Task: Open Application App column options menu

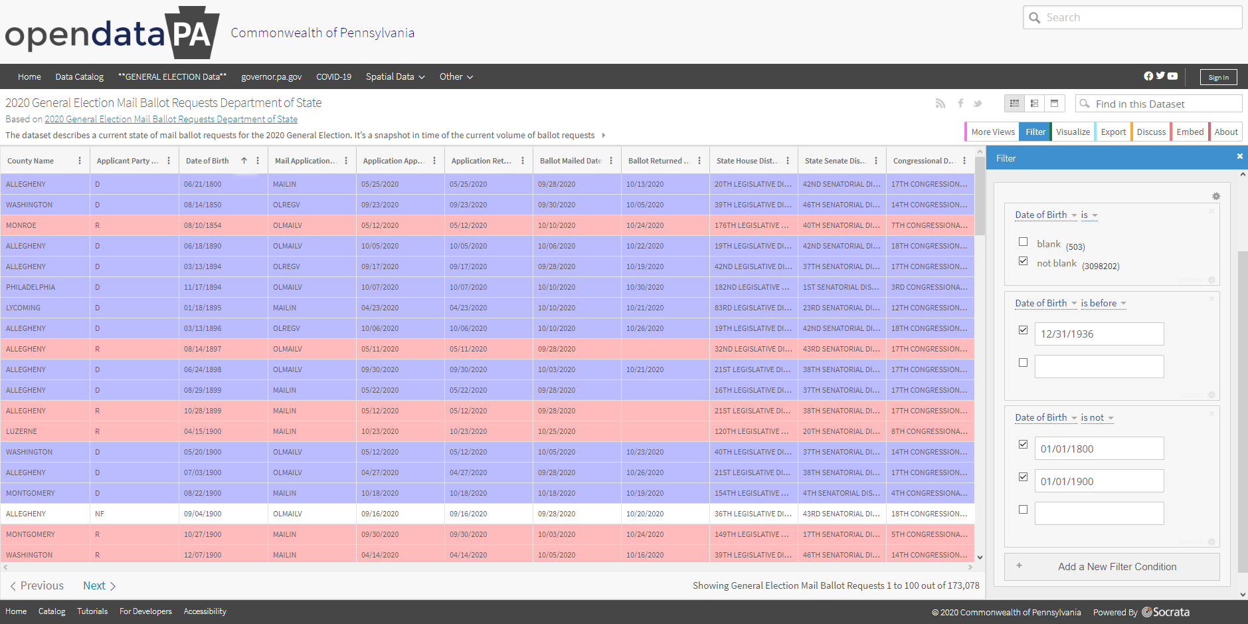Action: [434, 161]
